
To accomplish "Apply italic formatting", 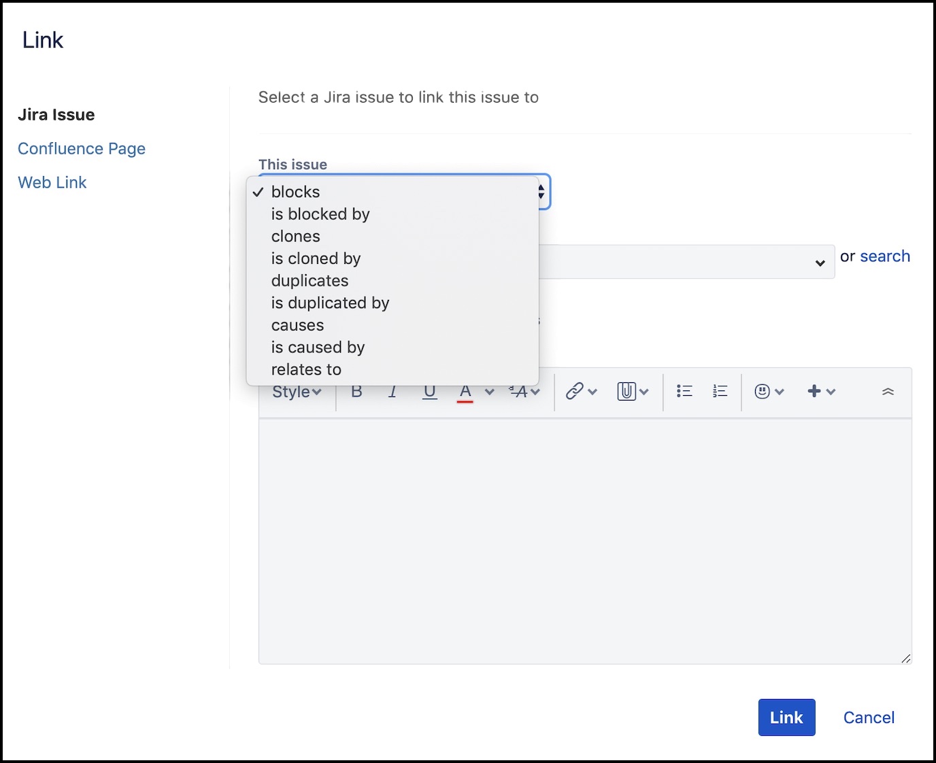I will coord(392,391).
